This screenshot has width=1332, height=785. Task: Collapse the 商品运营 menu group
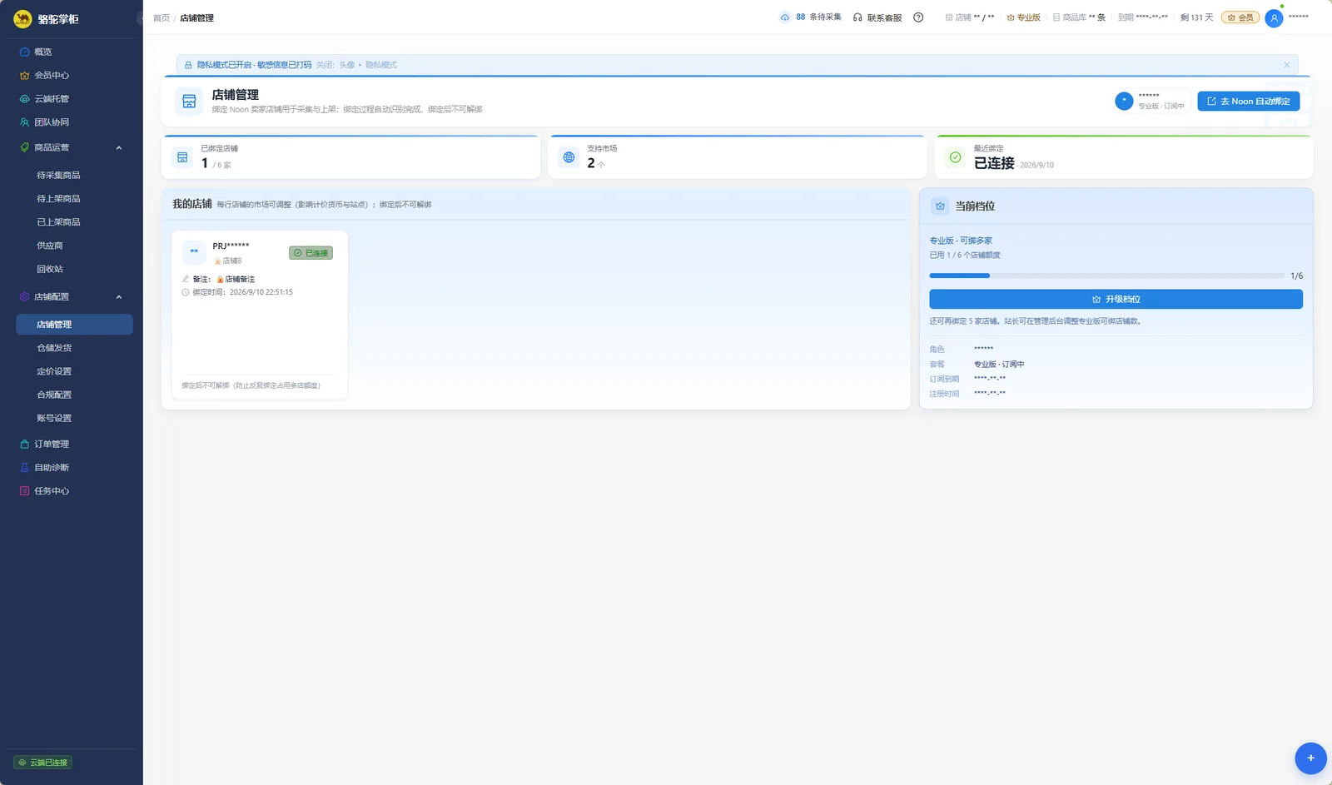pos(72,147)
